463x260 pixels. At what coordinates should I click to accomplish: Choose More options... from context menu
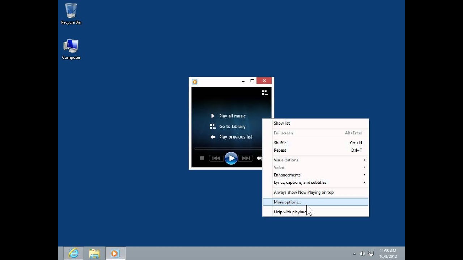[287, 202]
